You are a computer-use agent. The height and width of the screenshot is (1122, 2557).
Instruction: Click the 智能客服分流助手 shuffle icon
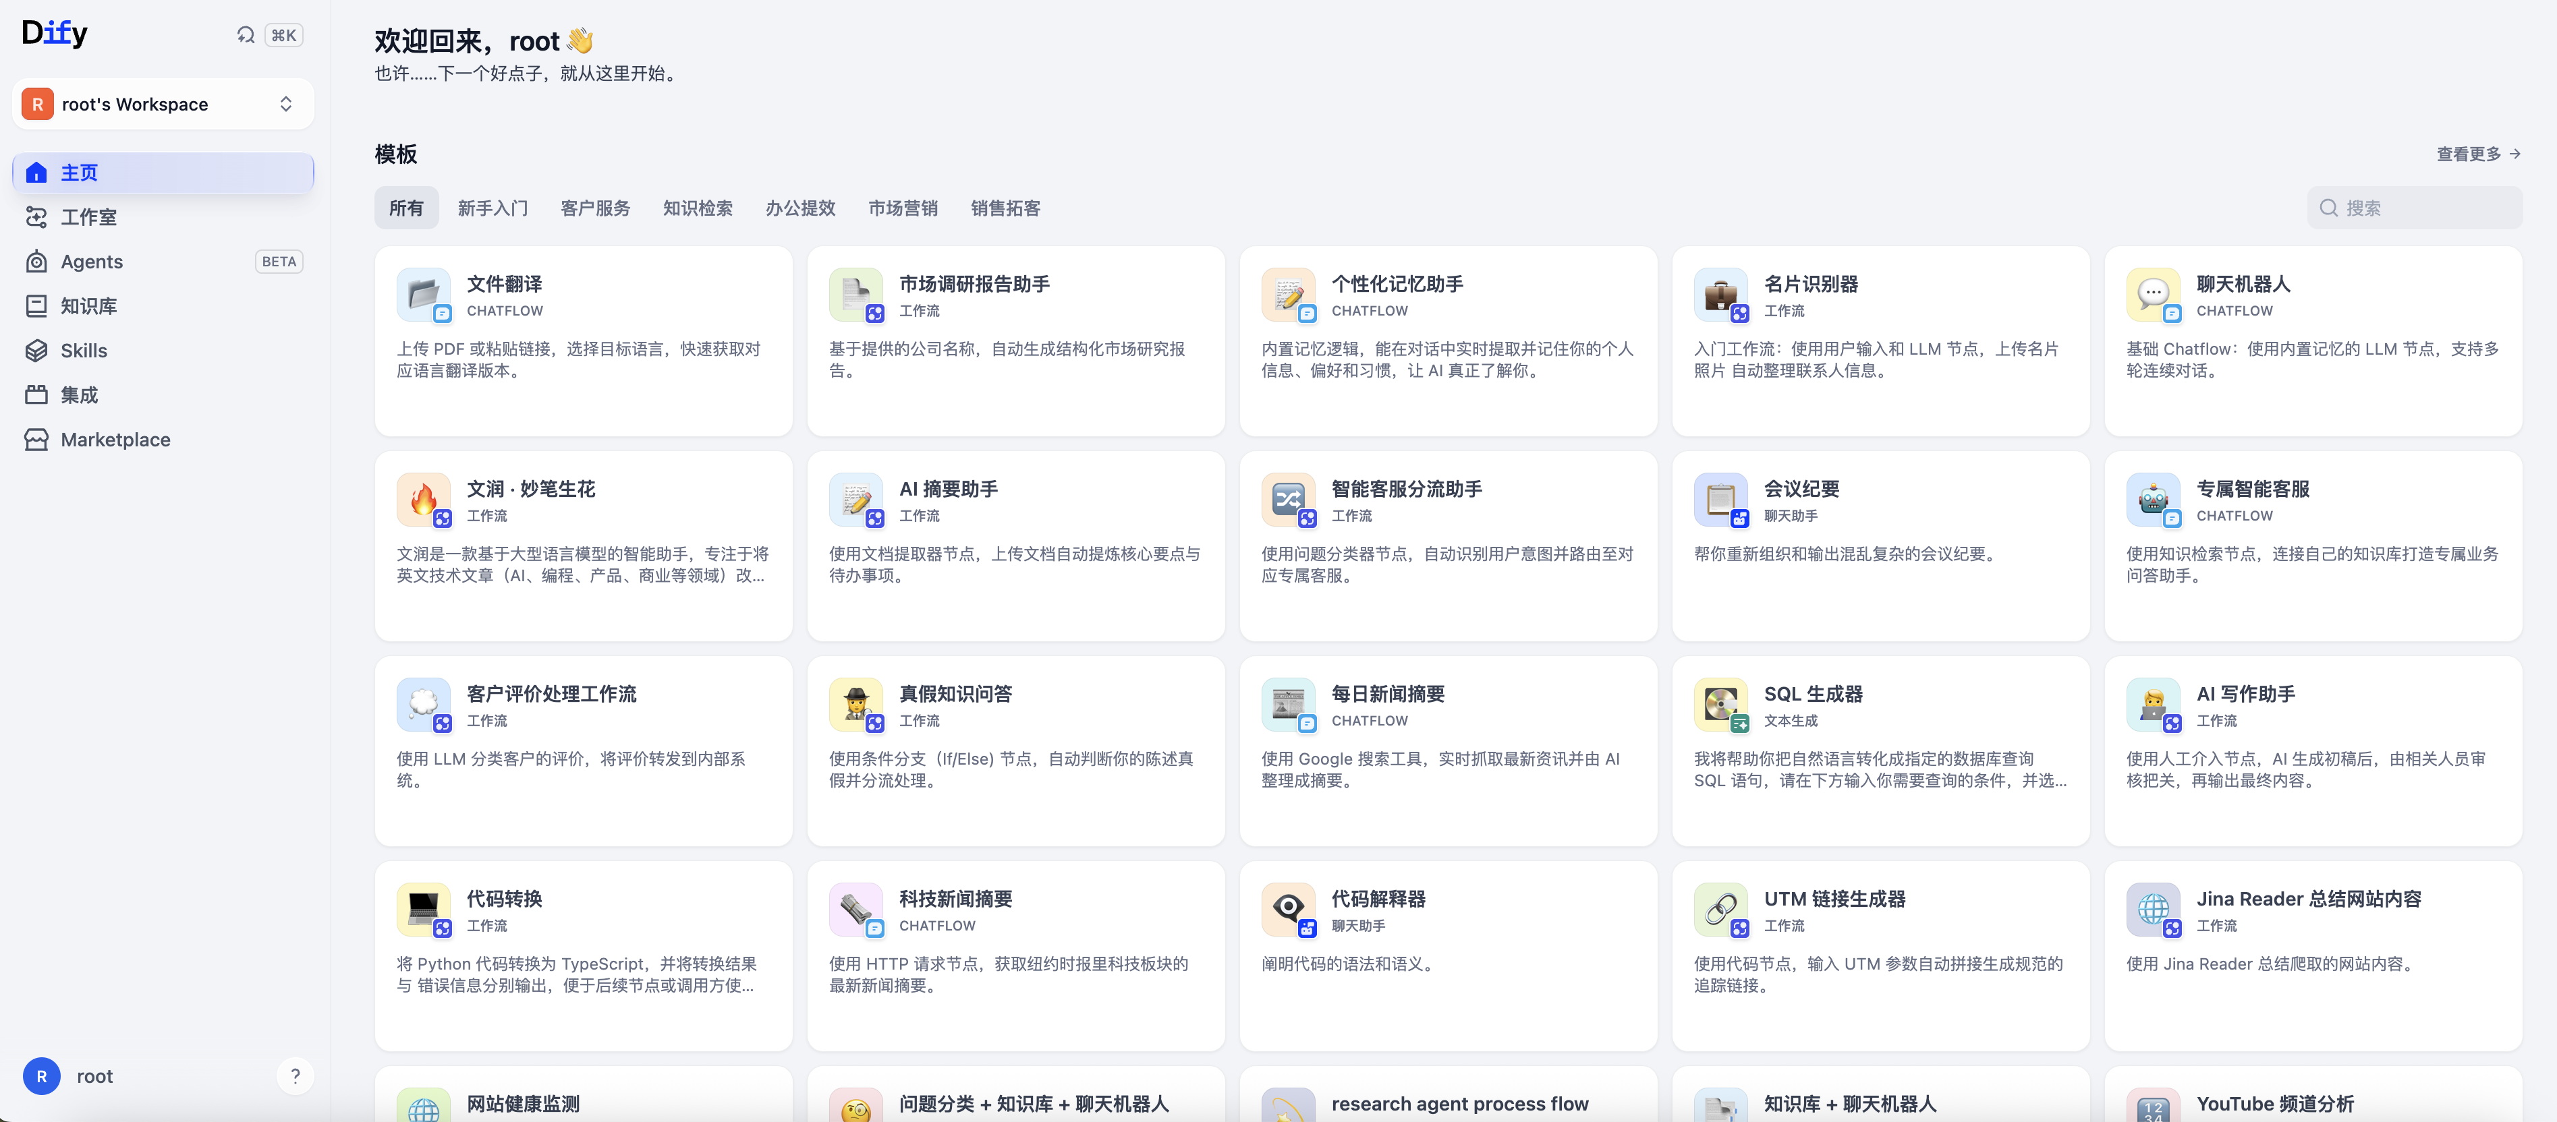(x=1287, y=500)
